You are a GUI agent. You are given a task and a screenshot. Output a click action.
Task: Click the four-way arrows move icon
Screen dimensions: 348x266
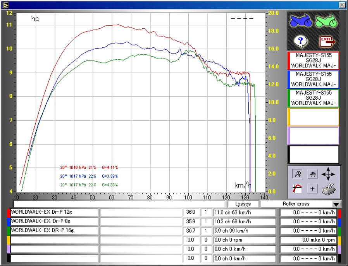(x=328, y=174)
